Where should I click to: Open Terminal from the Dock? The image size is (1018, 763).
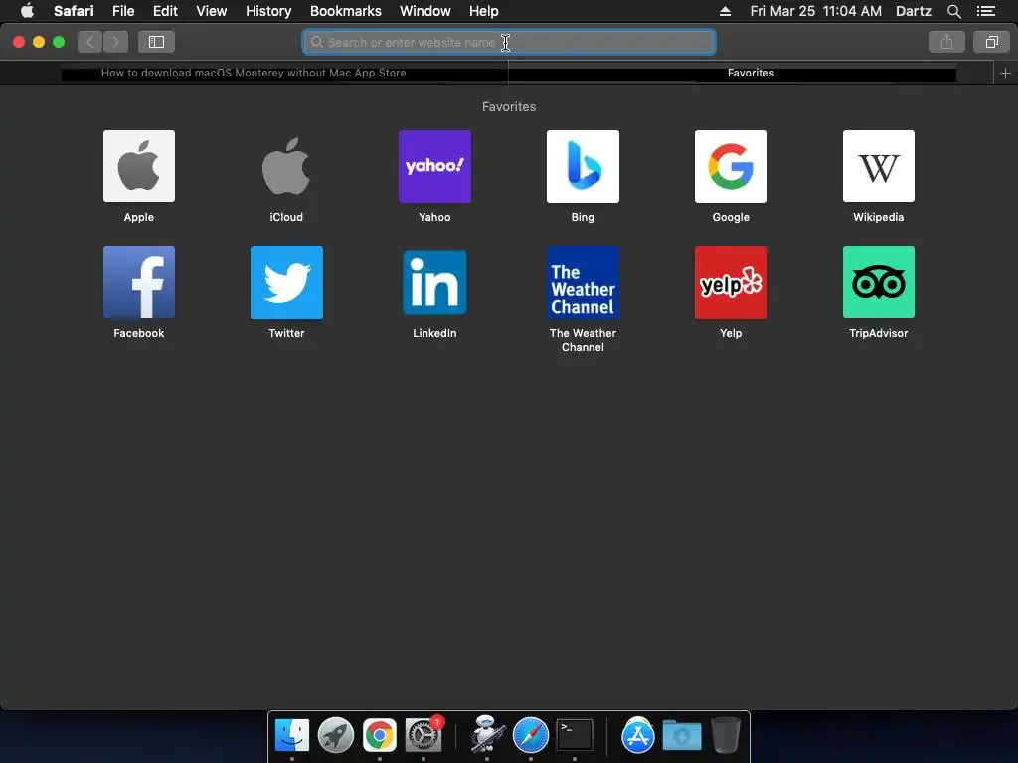[x=575, y=735]
